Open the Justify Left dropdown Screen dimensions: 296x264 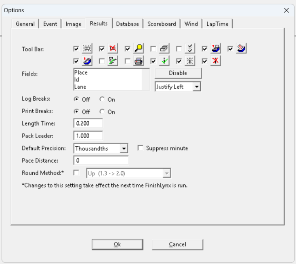tap(197, 87)
